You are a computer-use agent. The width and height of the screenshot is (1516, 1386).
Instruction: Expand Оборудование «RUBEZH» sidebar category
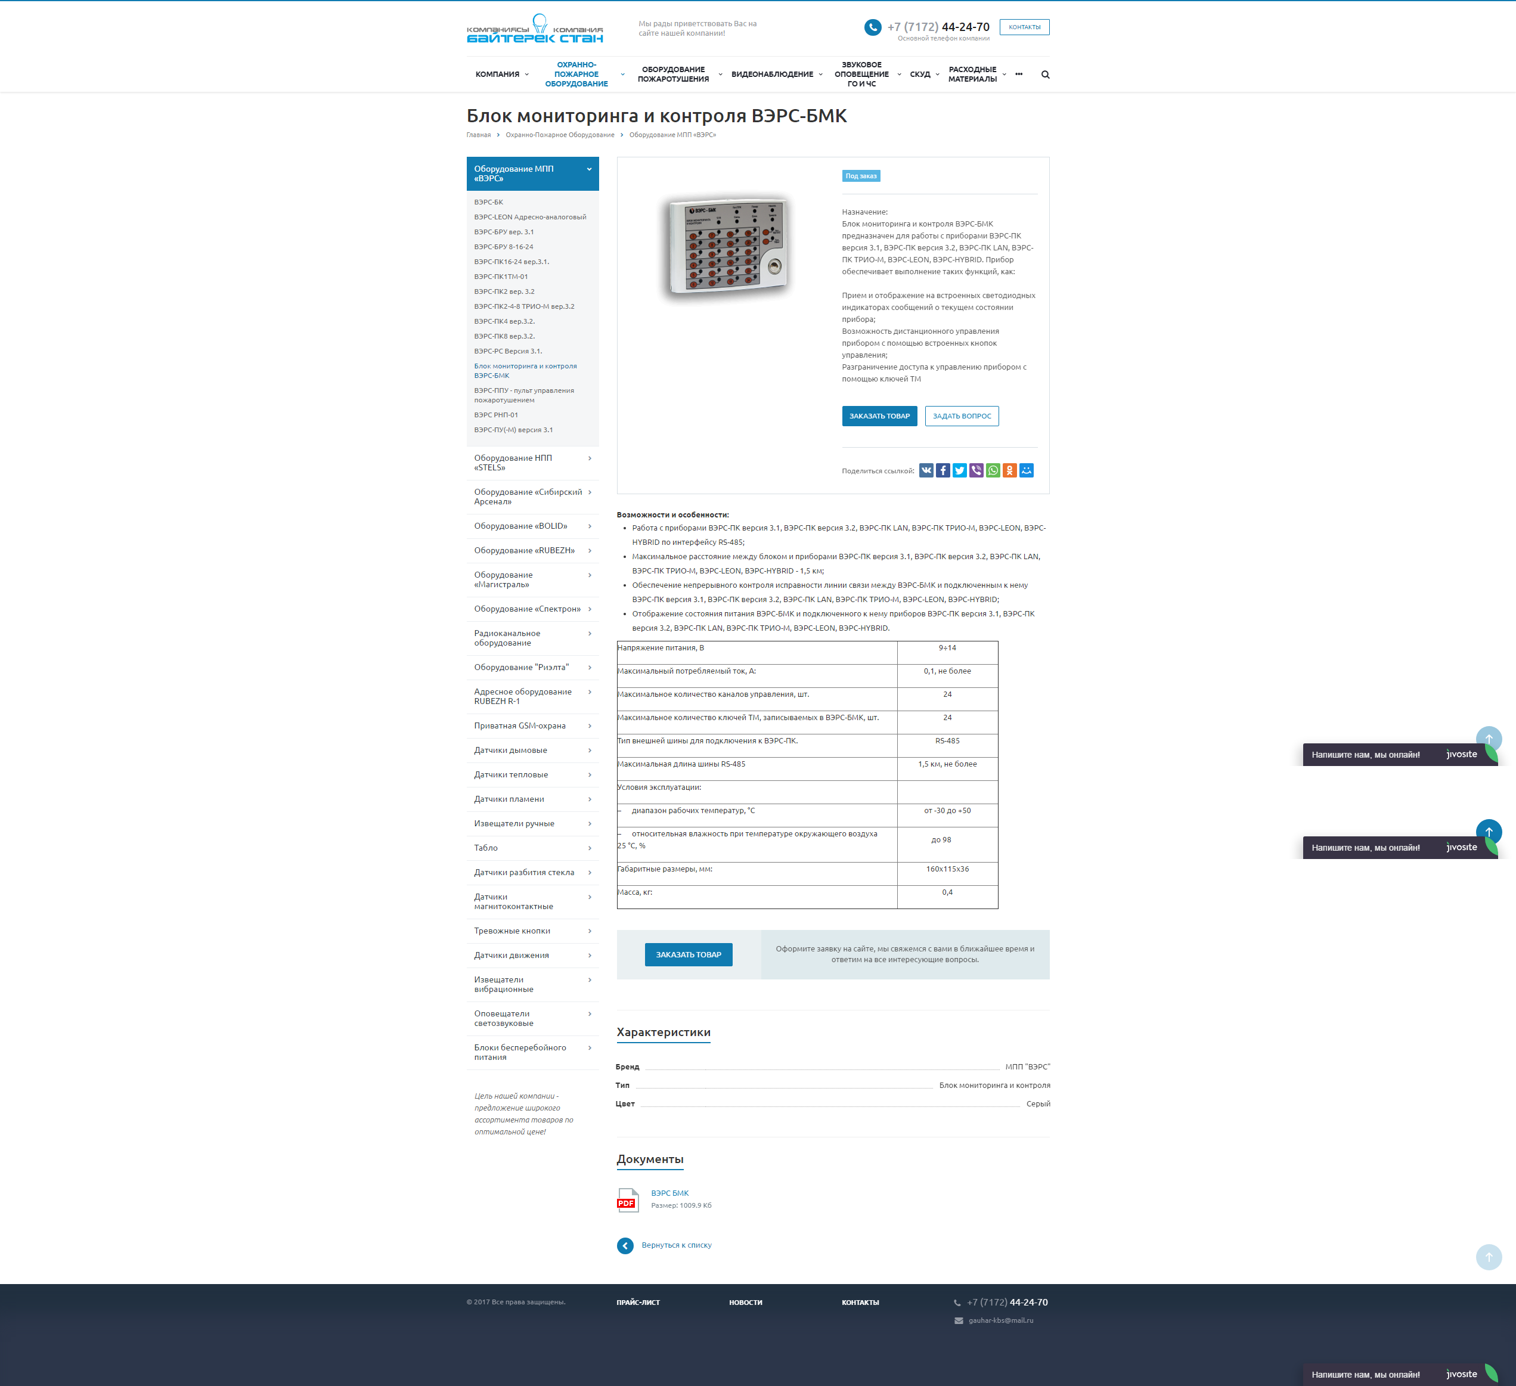pos(590,550)
